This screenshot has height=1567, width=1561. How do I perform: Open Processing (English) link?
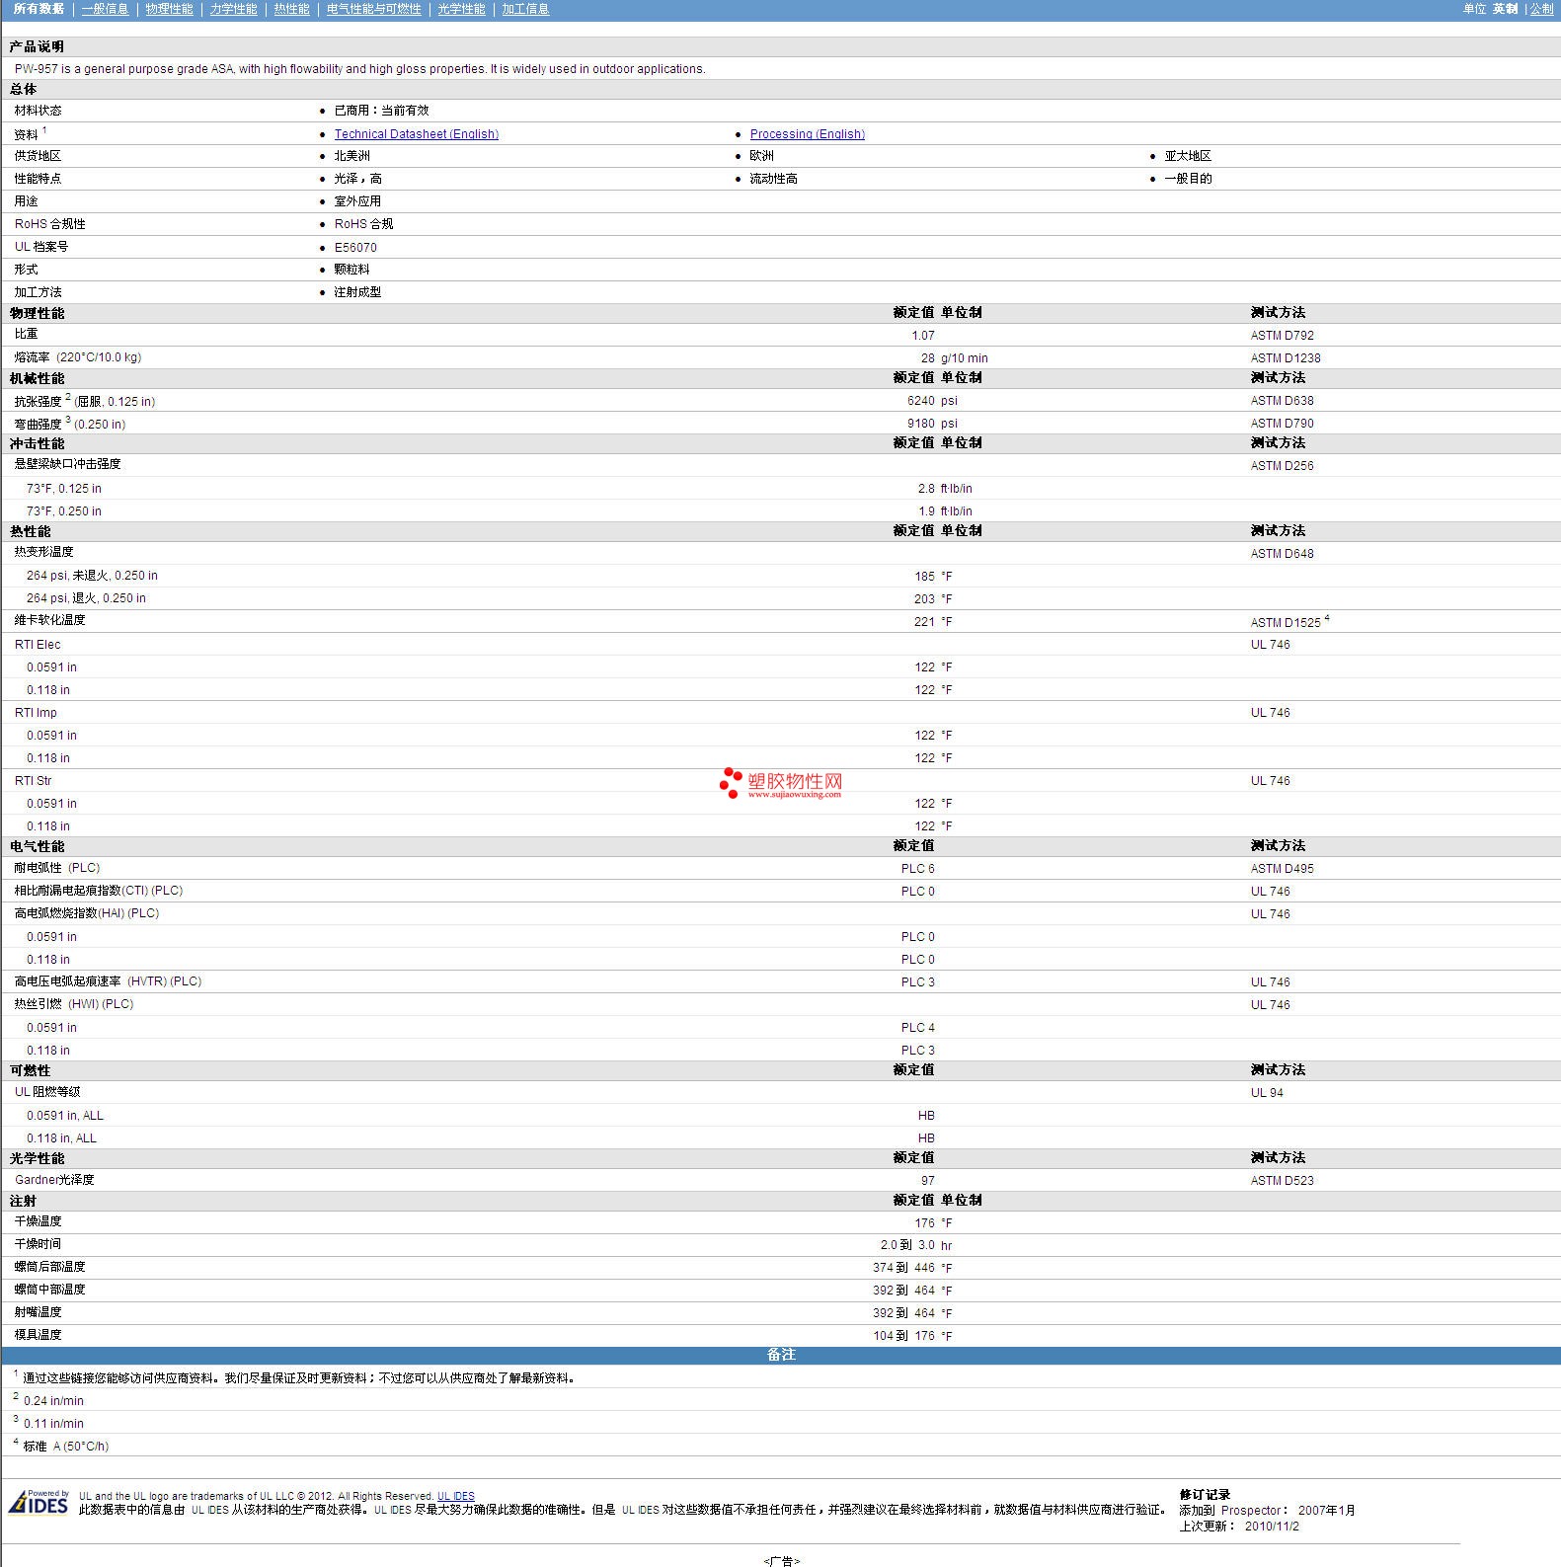pos(807,134)
